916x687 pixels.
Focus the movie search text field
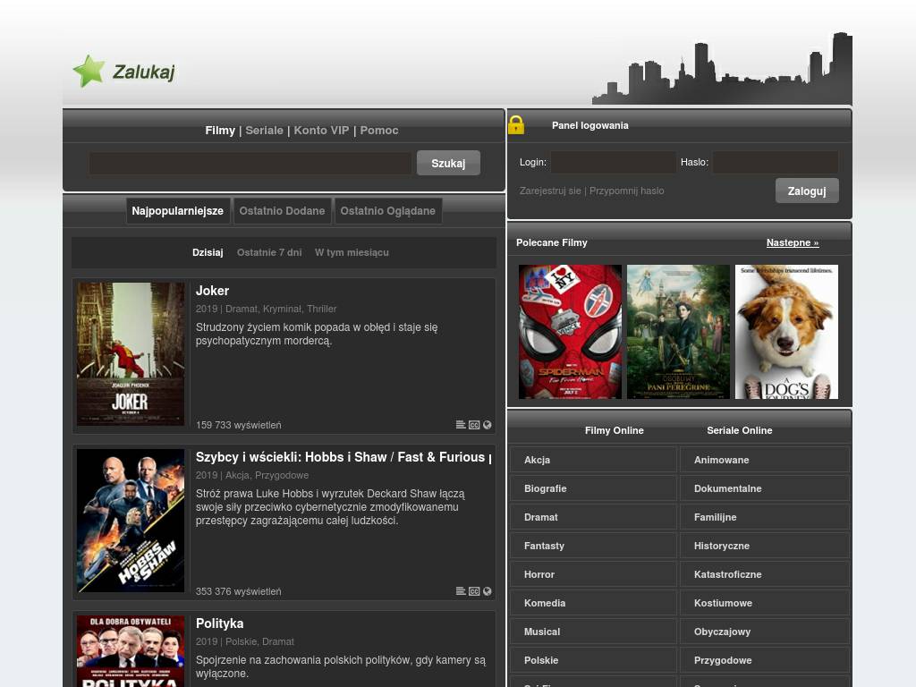(250, 163)
